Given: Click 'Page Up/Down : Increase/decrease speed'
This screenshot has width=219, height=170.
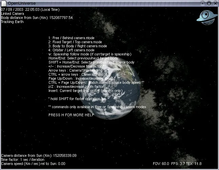Looking at the screenshot, I should click(x=84, y=78).
